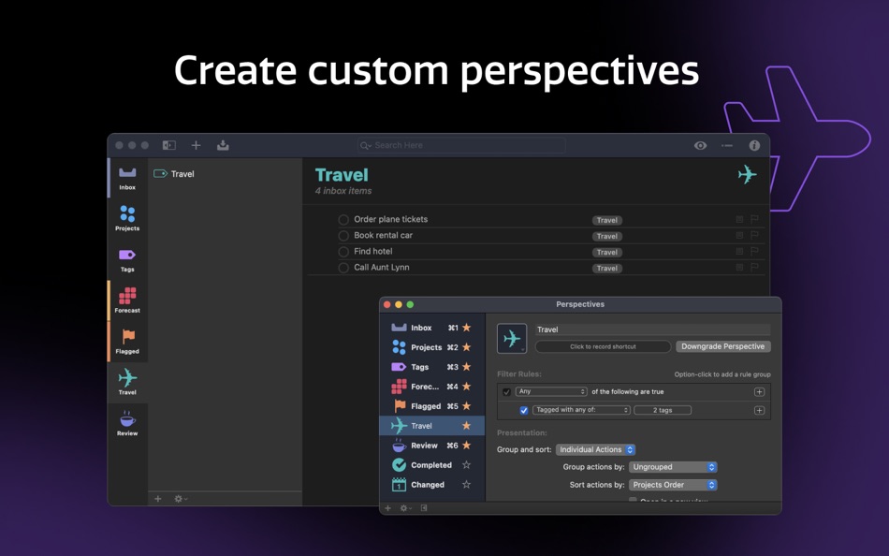Open 'Tagged with any of' dropdown
The image size is (889, 556).
click(x=581, y=410)
